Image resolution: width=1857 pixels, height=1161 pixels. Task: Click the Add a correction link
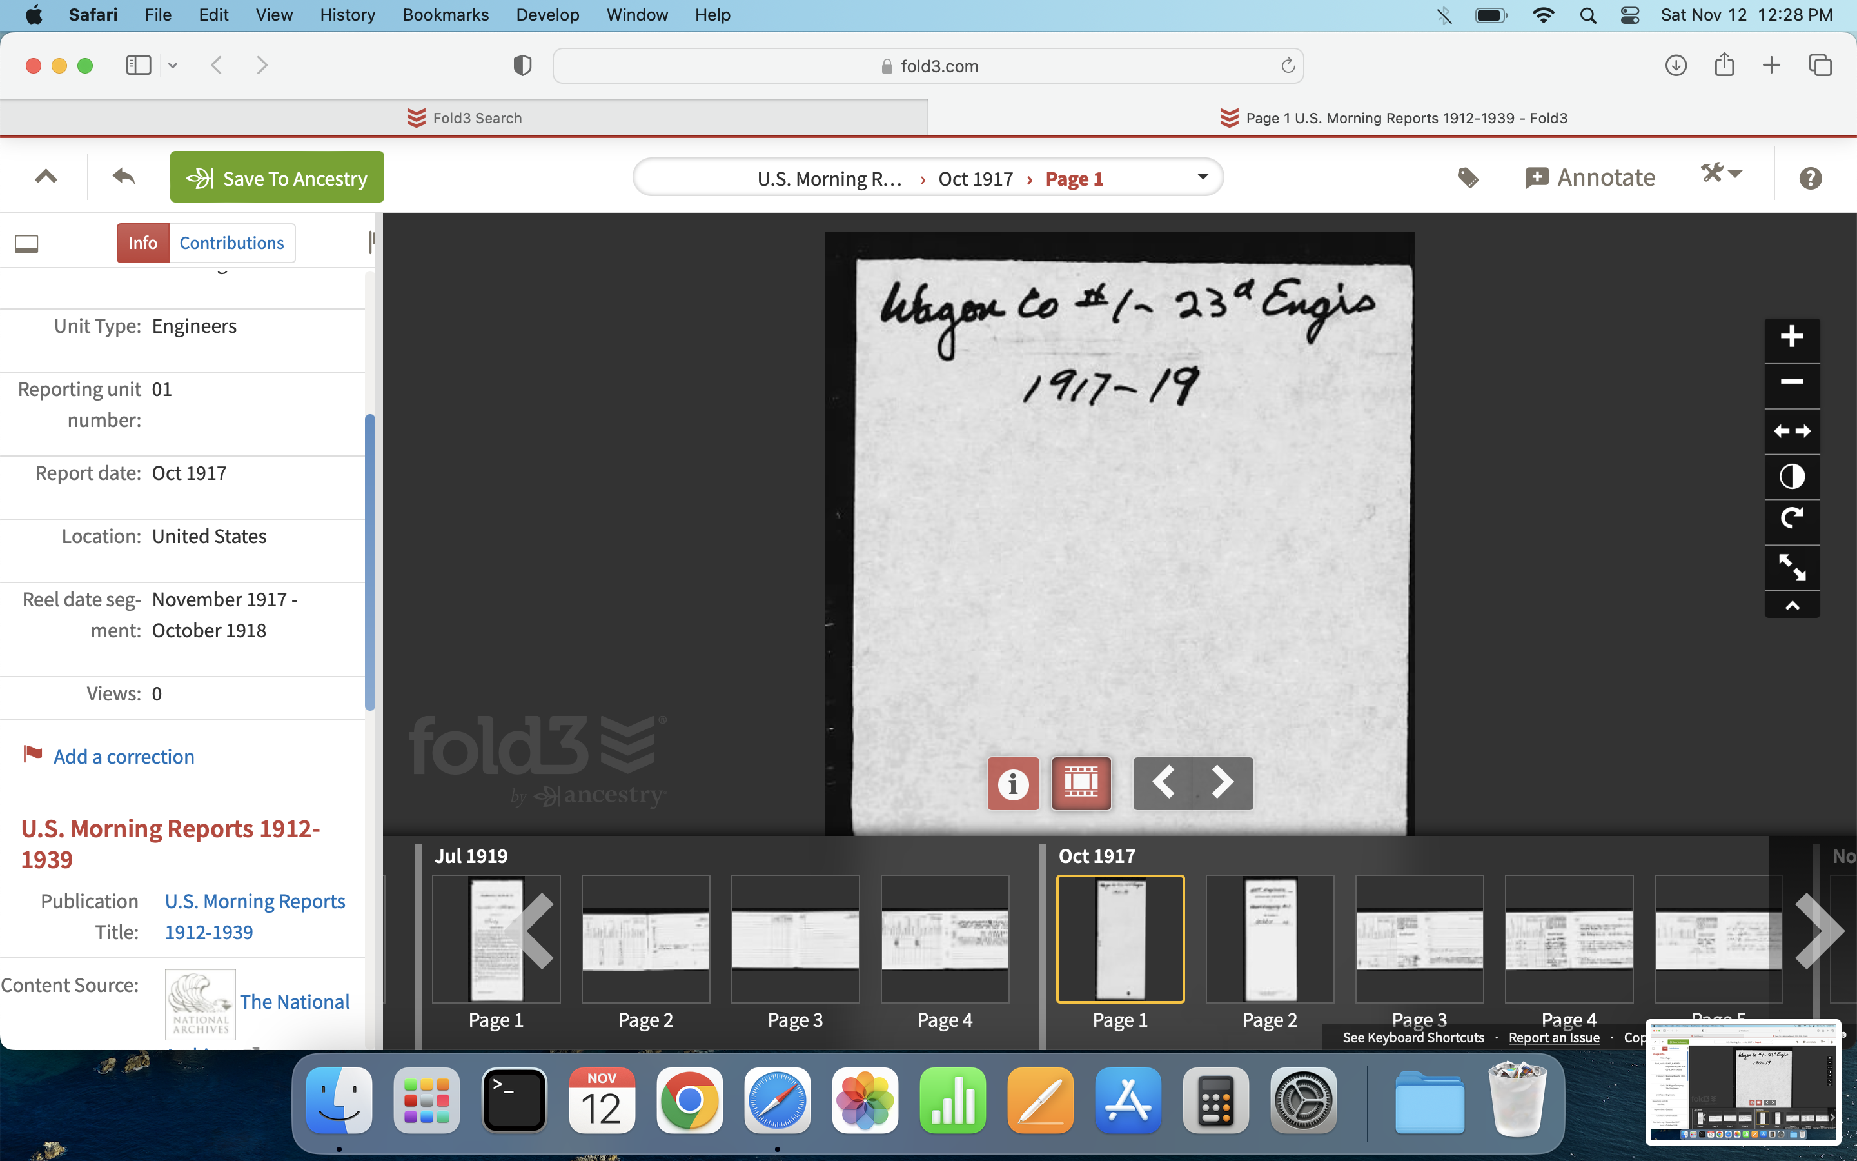pyautogui.click(x=124, y=757)
